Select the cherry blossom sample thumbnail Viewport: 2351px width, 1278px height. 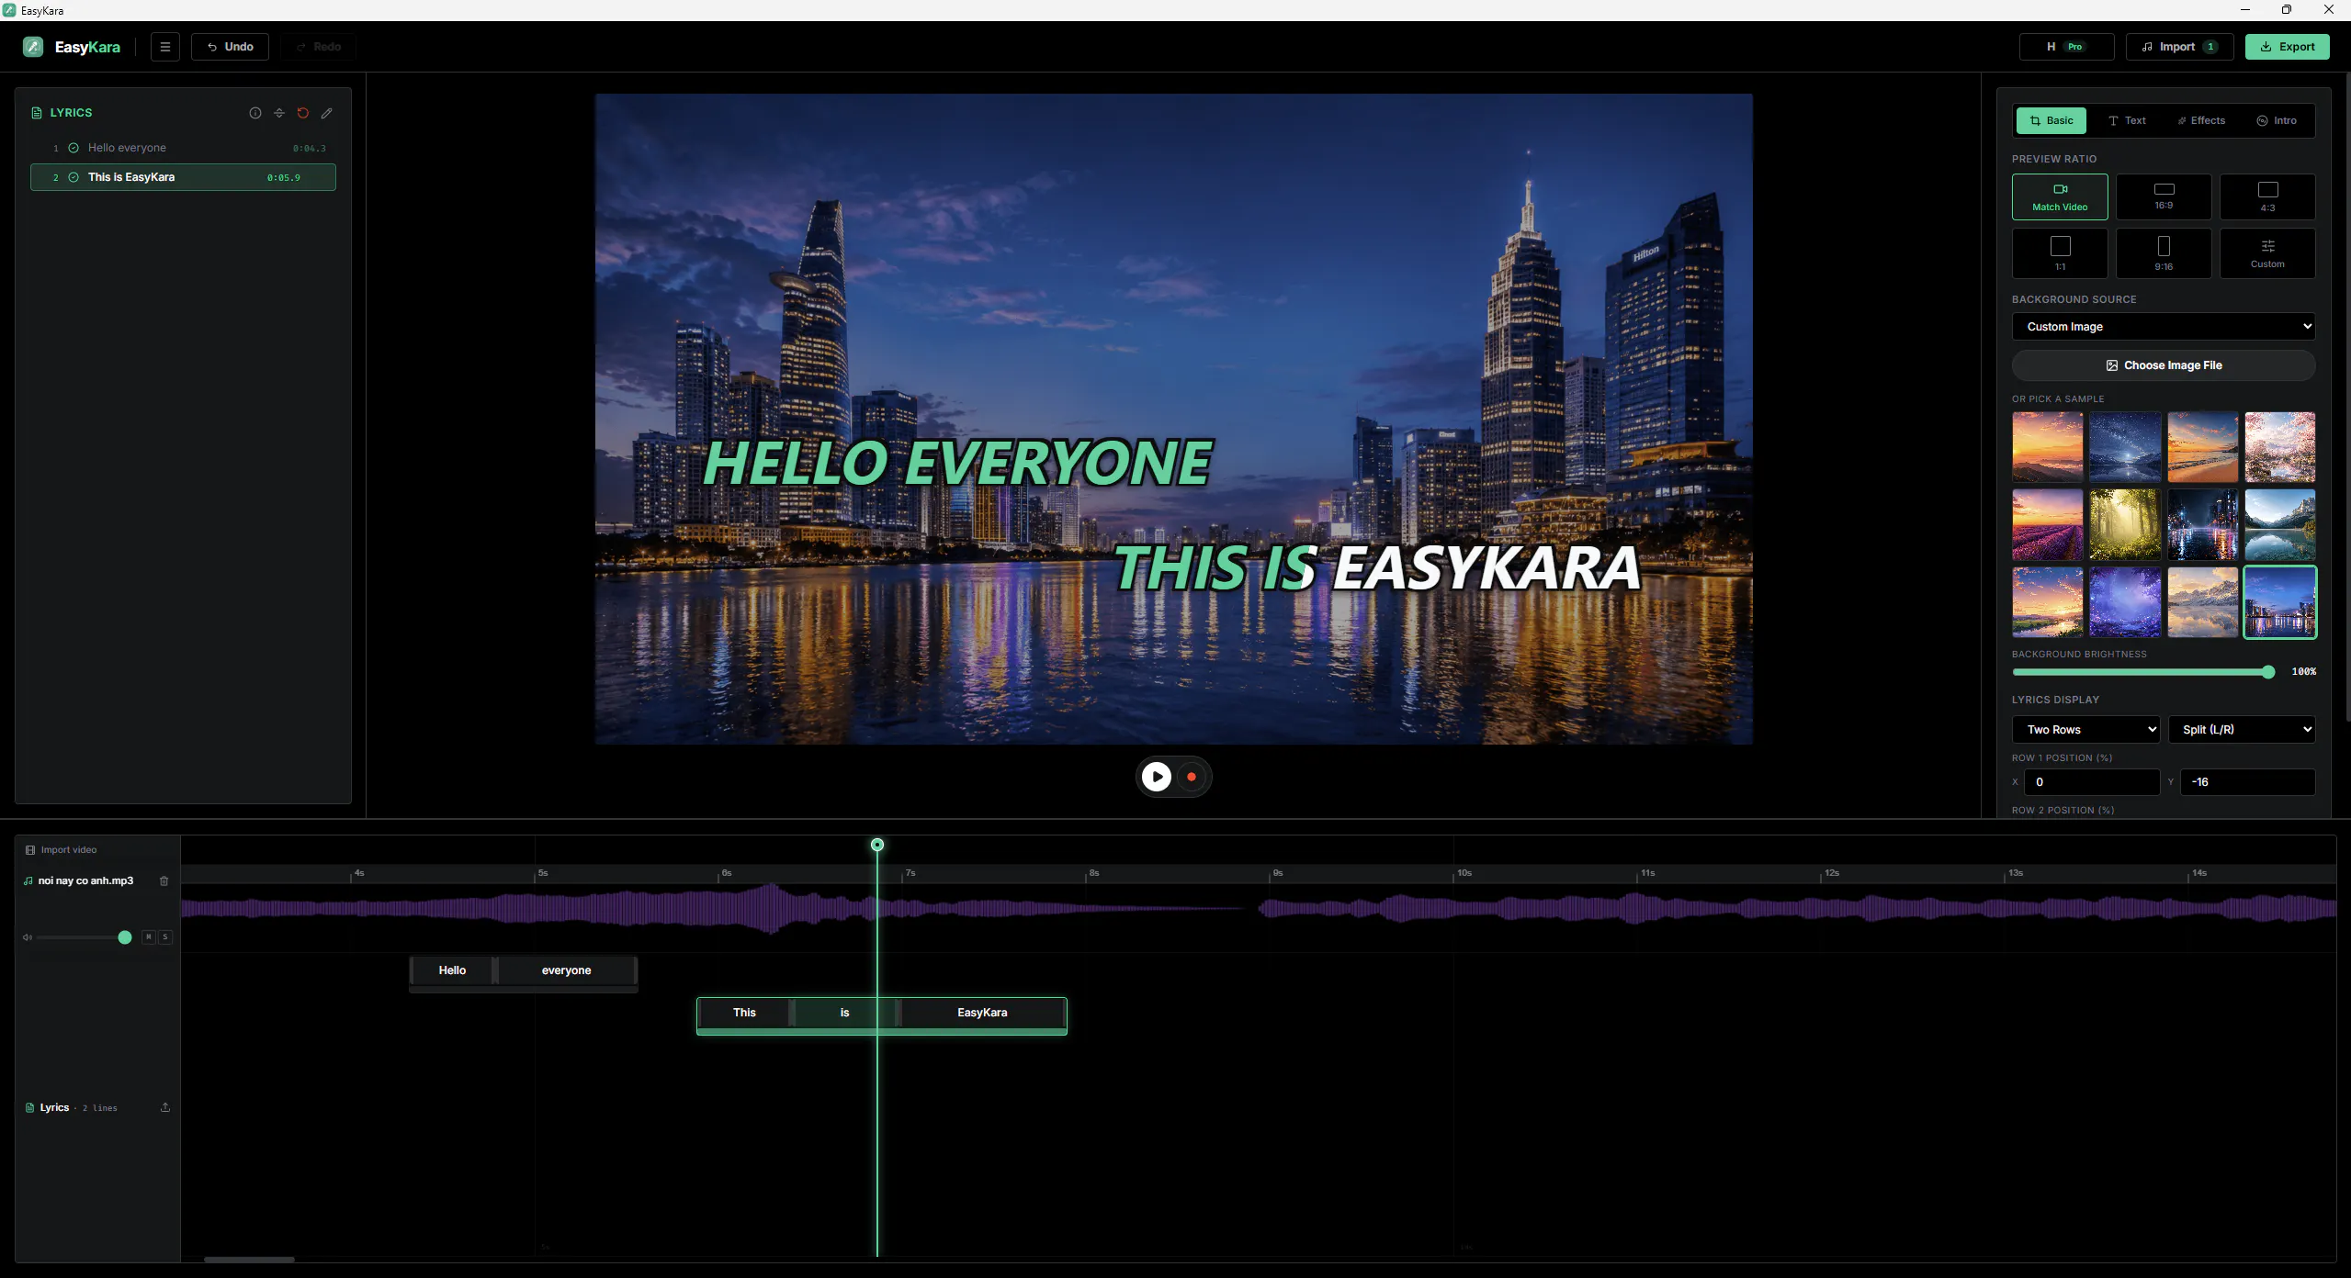(x=2280, y=447)
